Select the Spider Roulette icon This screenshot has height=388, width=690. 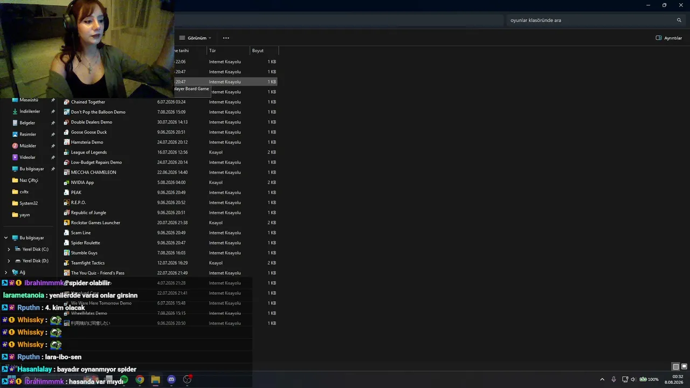(x=66, y=243)
